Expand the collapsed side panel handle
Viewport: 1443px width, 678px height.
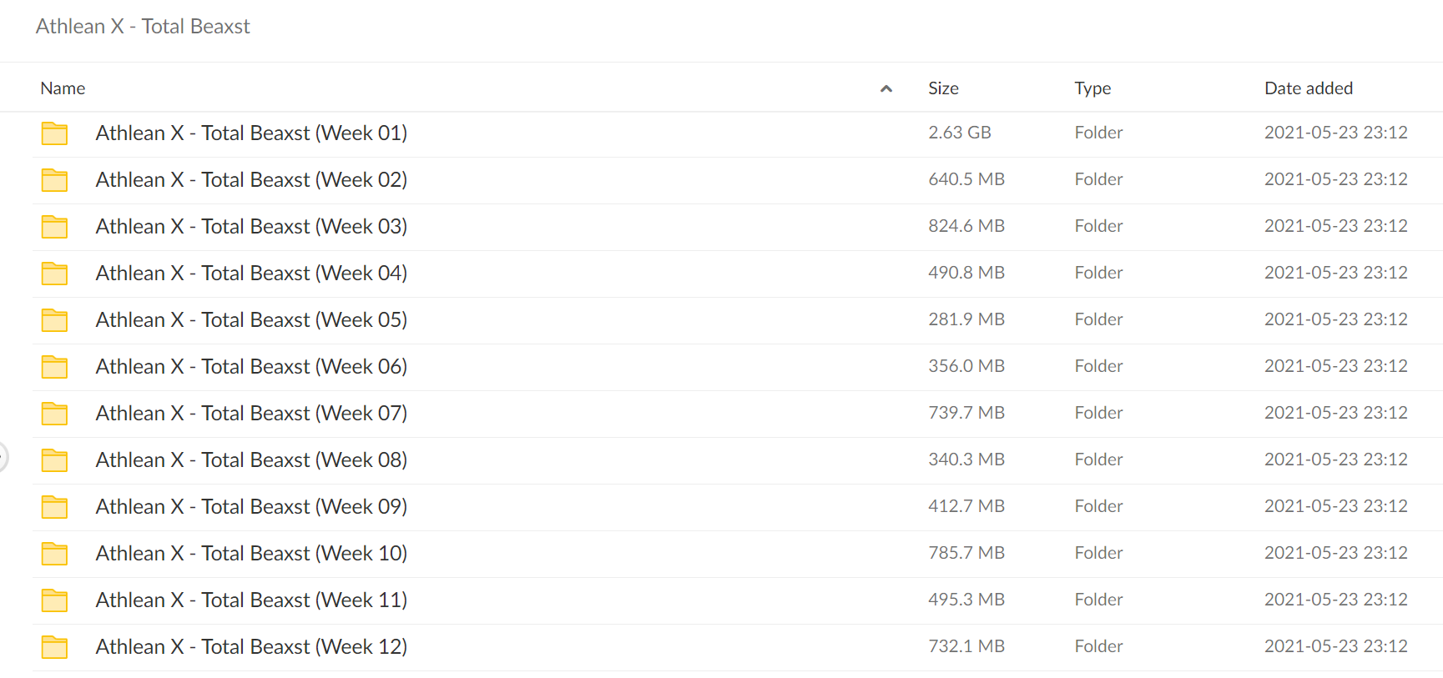pos(3,457)
